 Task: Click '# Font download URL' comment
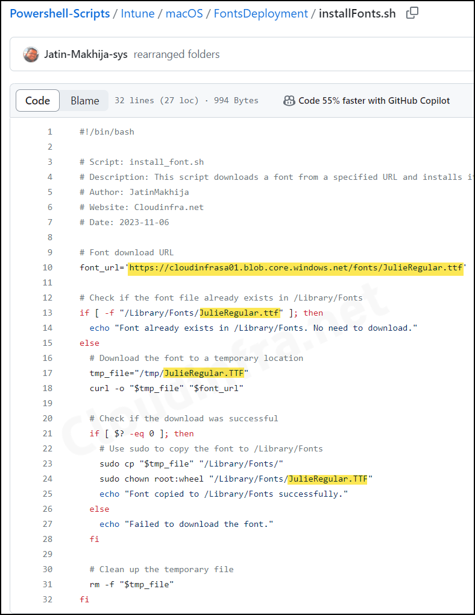(x=127, y=253)
